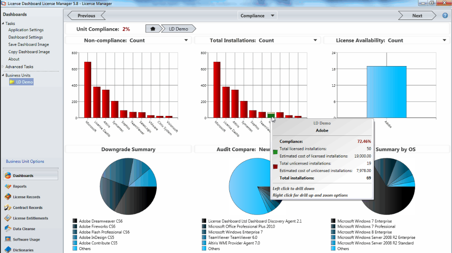
Task: Open Application Settings task
Action: (26, 30)
